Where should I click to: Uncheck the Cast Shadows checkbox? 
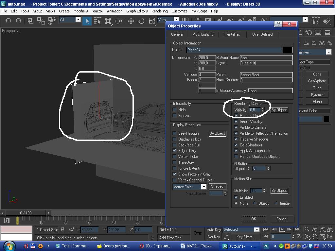coord(236,145)
